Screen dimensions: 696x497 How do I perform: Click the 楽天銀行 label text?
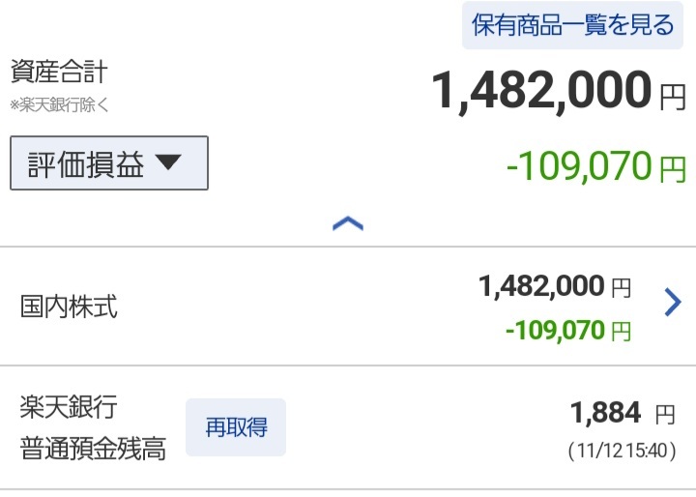(x=69, y=407)
